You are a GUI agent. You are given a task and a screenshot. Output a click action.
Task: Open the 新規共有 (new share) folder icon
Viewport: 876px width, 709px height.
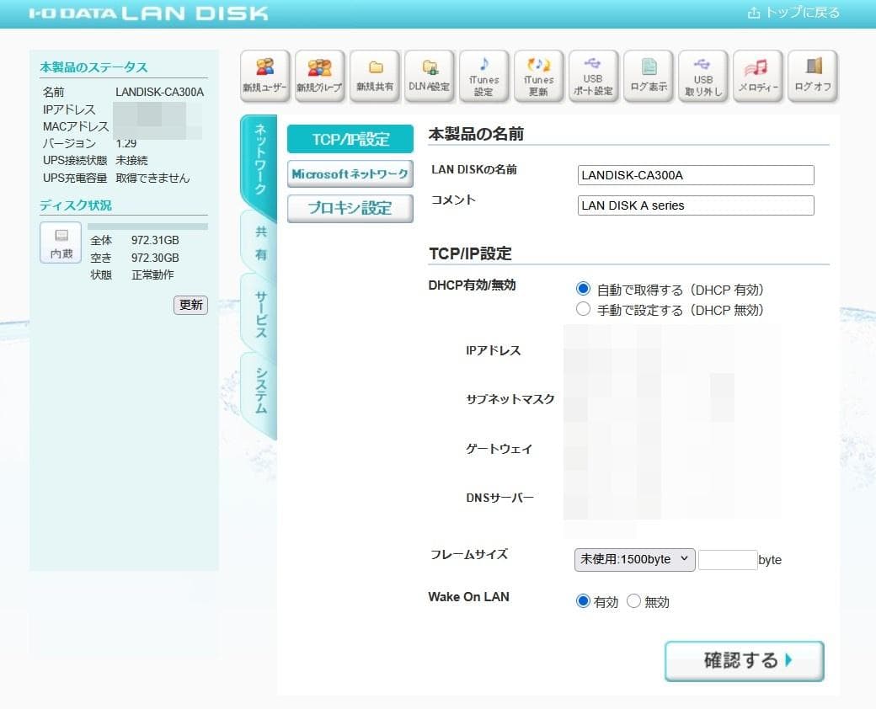(374, 76)
